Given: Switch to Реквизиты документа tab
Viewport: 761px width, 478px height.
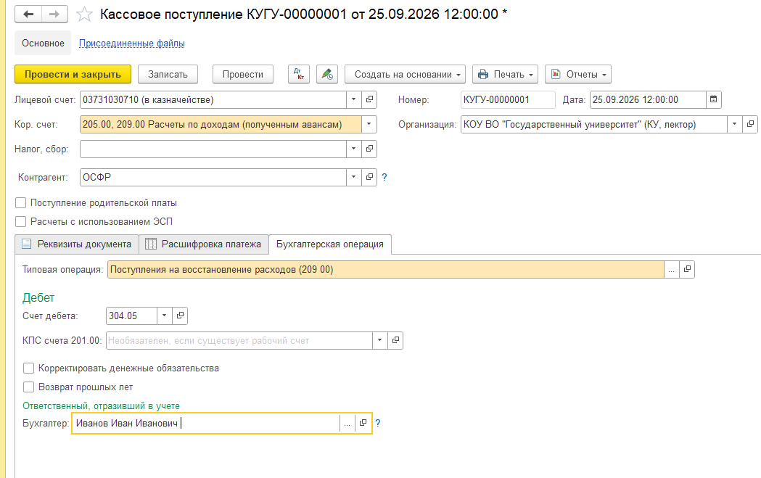Looking at the screenshot, I should click(77, 244).
